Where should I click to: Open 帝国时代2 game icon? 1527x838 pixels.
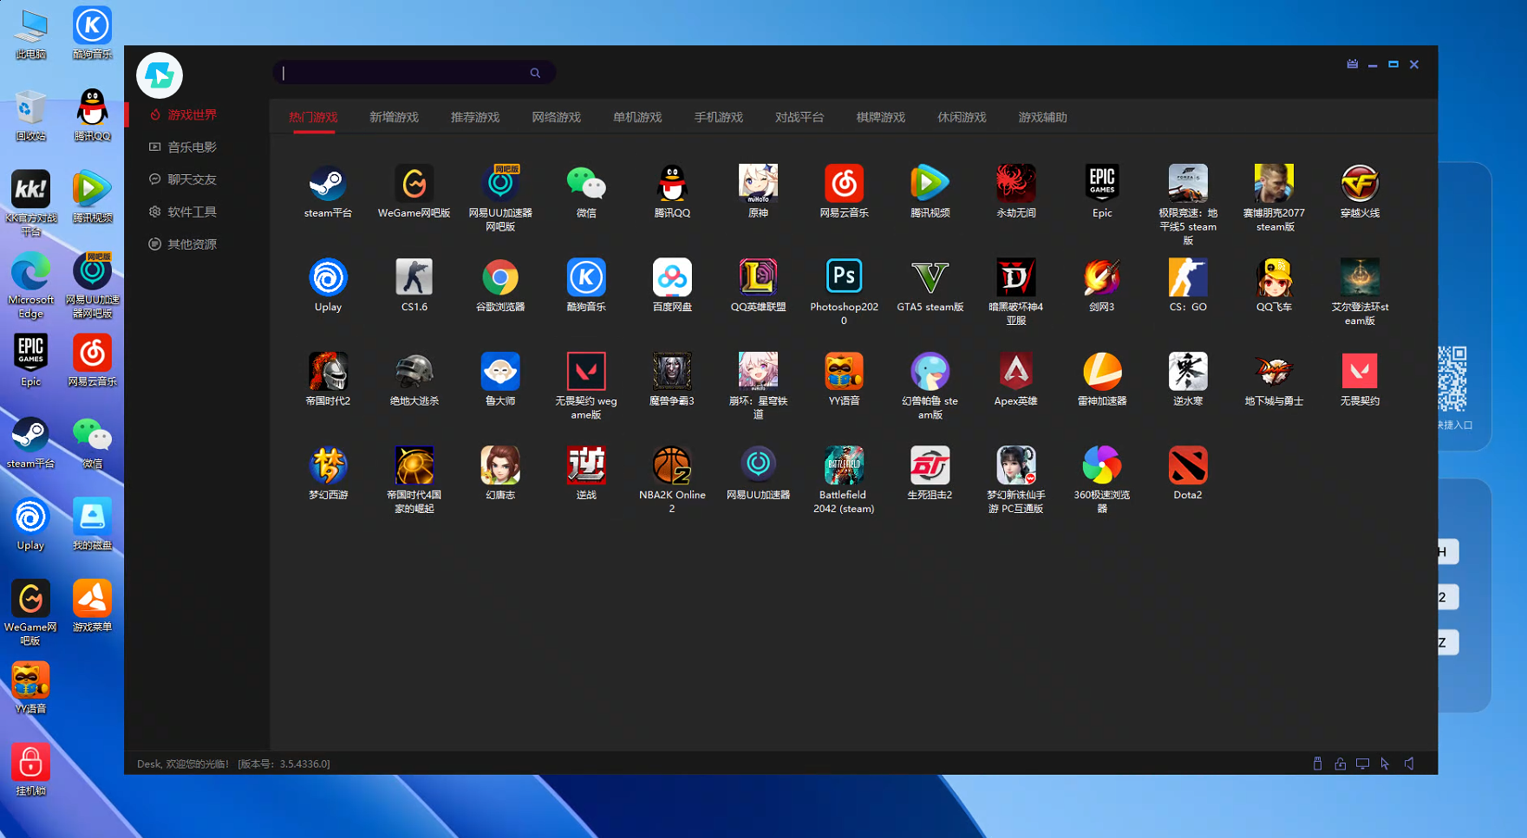328,372
